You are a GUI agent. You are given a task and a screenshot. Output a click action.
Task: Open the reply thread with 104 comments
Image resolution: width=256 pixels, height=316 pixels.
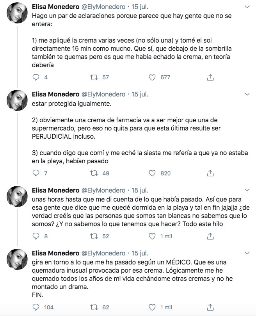coord(36,307)
